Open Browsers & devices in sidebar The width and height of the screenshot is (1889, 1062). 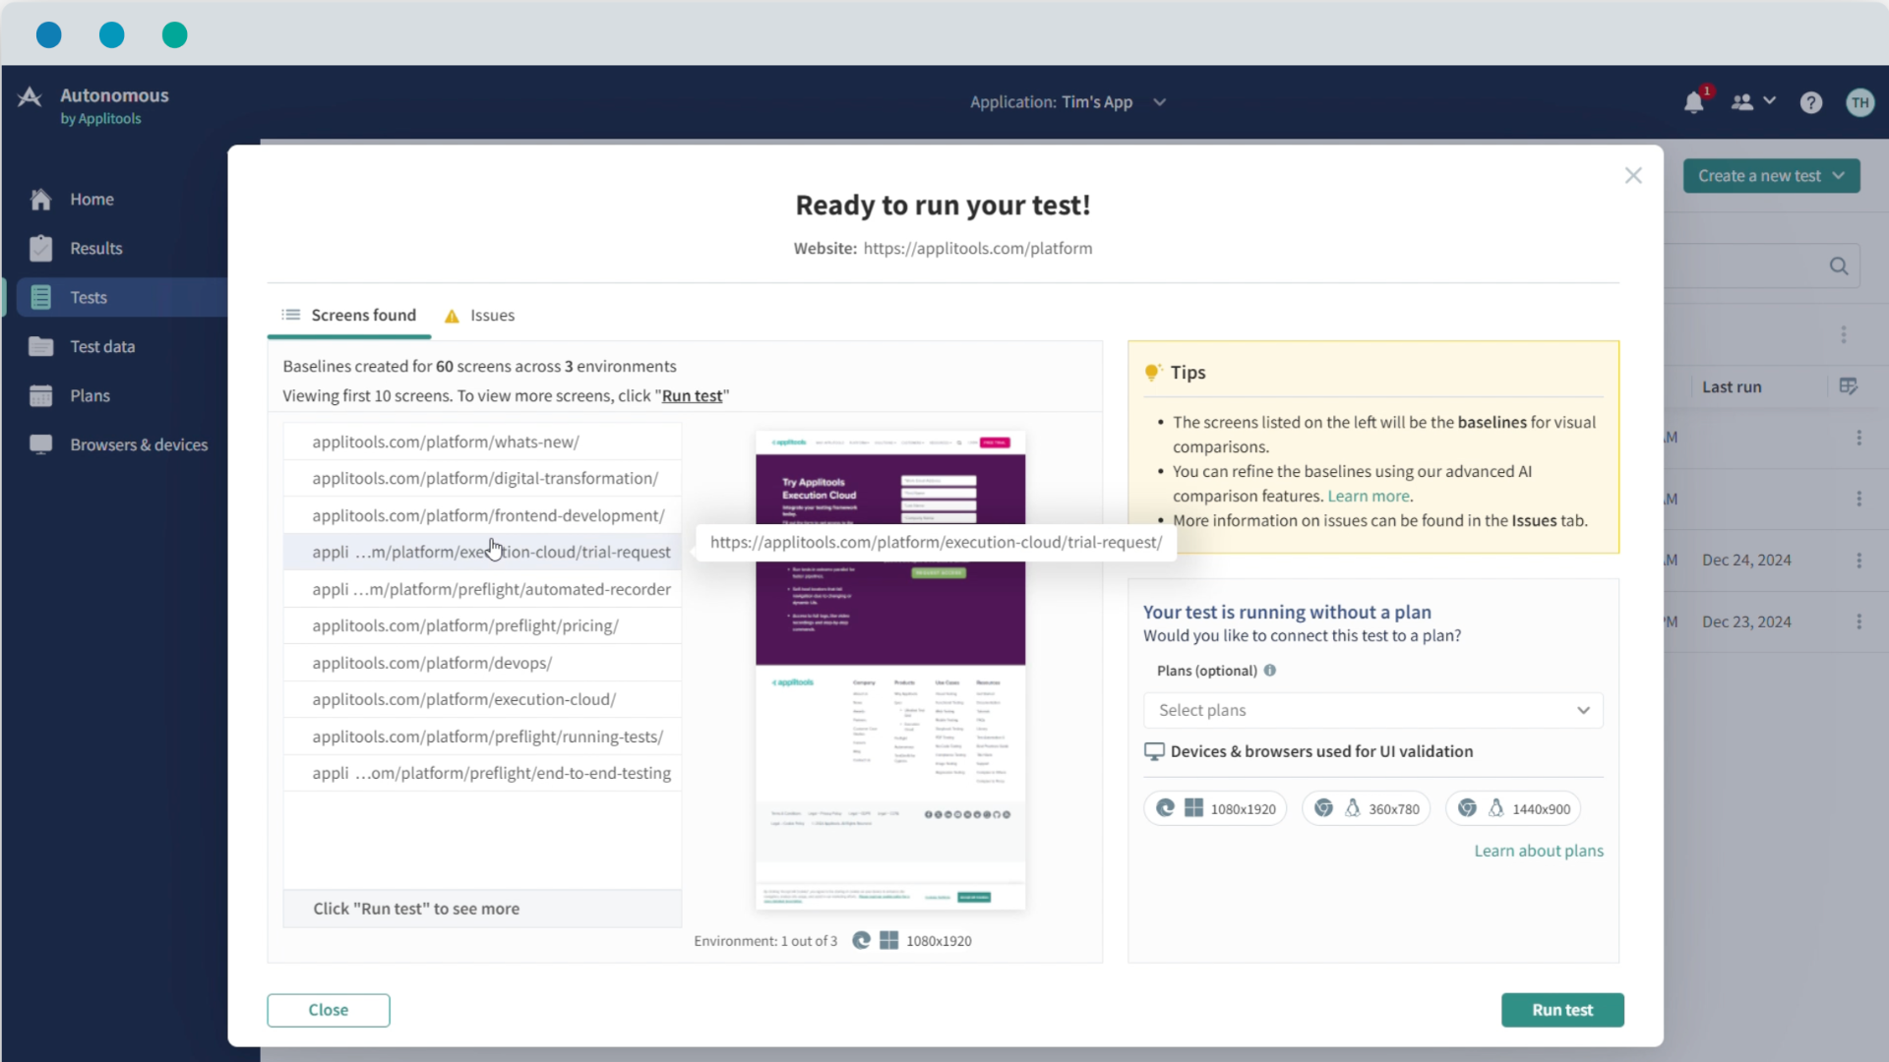point(139,444)
